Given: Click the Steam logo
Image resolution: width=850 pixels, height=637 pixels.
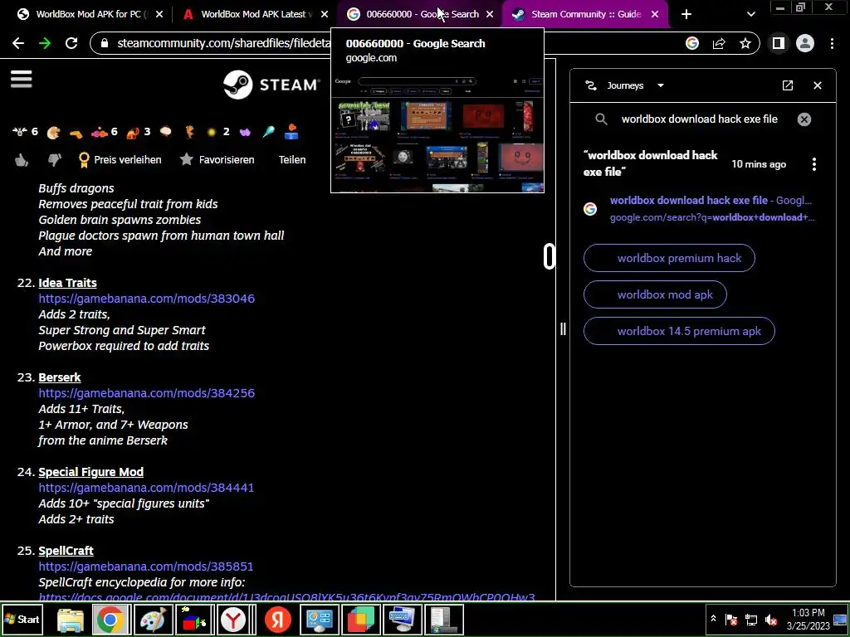Looking at the screenshot, I should click(x=271, y=85).
